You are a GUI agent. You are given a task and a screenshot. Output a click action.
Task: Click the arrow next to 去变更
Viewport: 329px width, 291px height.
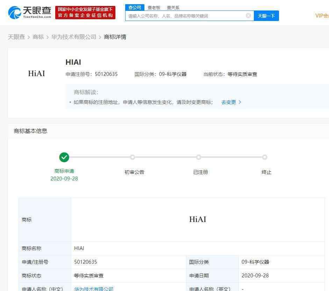pyautogui.click(x=240, y=102)
